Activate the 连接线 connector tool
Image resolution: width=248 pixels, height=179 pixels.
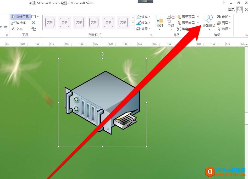(19, 23)
